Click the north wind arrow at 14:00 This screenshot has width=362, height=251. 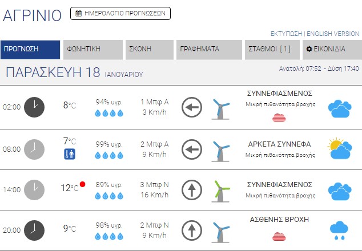click(x=192, y=189)
